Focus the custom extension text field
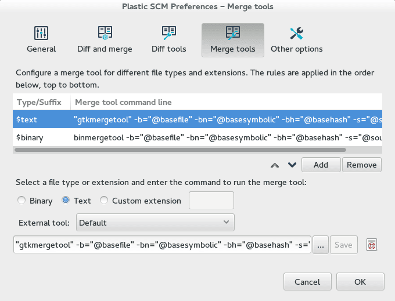Screen dimensions: 395x301 pos(211,201)
